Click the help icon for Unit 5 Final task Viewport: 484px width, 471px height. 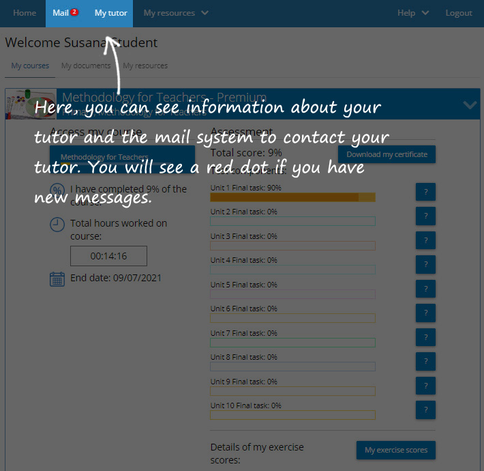[x=425, y=289]
